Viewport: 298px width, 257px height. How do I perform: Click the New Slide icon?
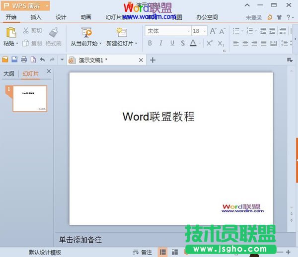pos(122,32)
